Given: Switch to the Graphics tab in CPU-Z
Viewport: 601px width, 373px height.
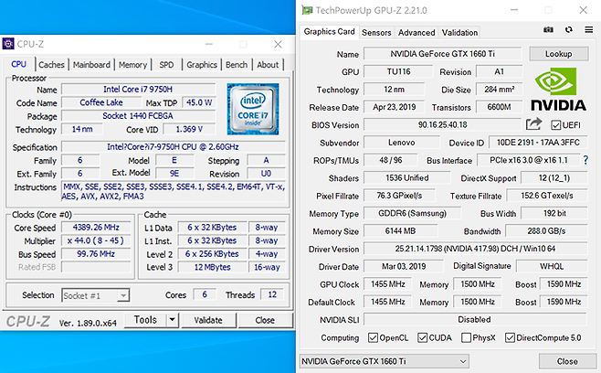Looking at the screenshot, I should [x=202, y=65].
